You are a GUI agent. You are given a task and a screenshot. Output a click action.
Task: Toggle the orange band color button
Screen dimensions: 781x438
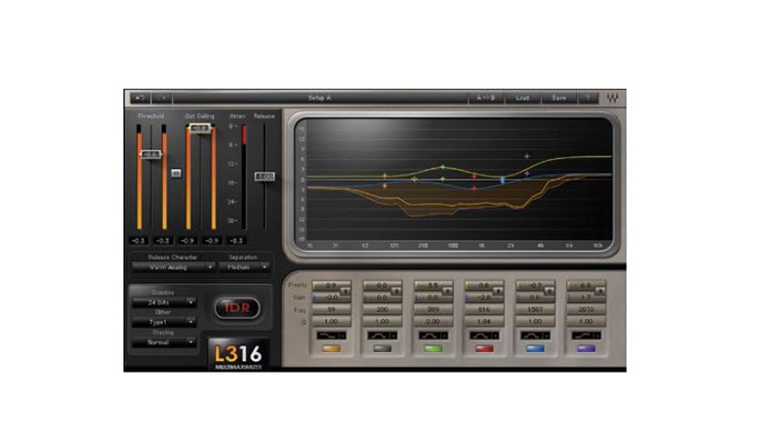coord(330,347)
